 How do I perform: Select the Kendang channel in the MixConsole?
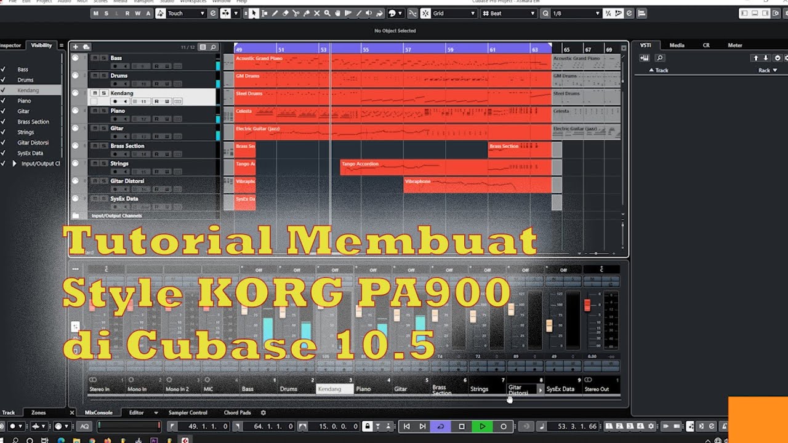tap(334, 389)
